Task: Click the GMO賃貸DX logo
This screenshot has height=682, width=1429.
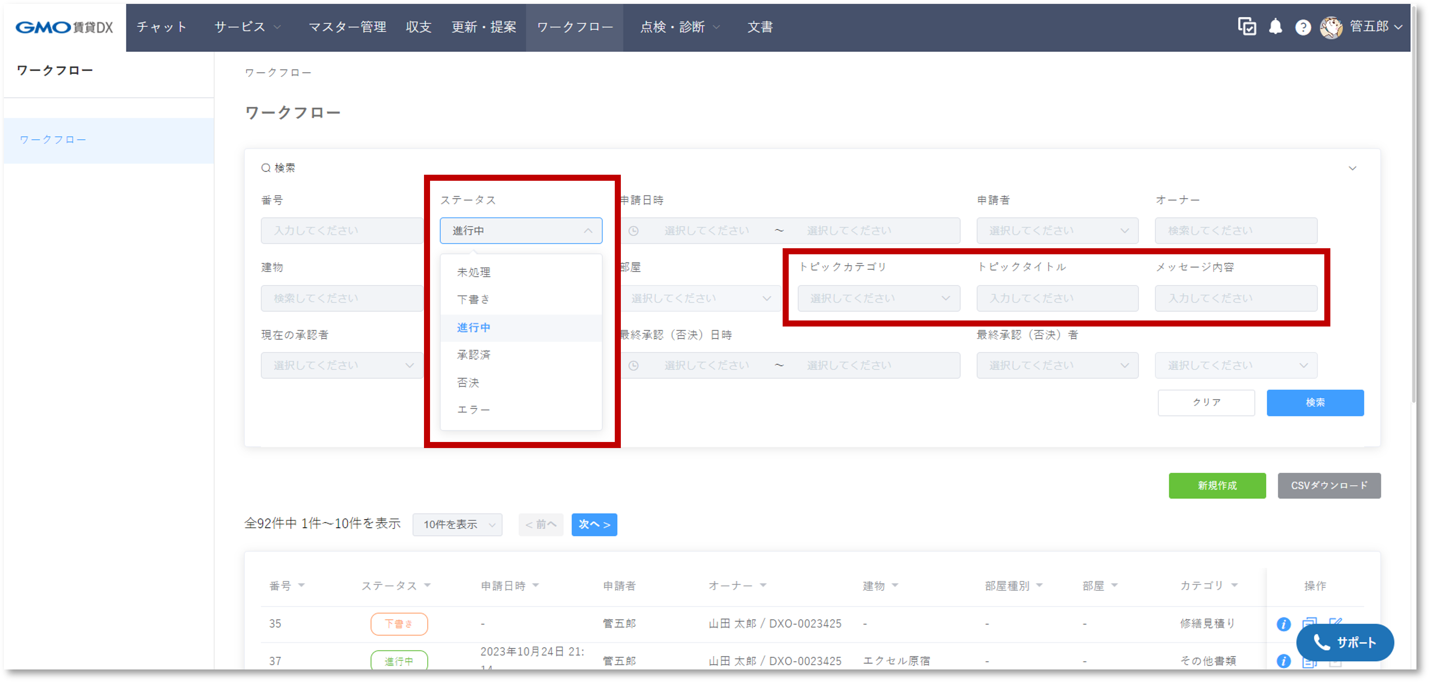Action: [x=64, y=27]
